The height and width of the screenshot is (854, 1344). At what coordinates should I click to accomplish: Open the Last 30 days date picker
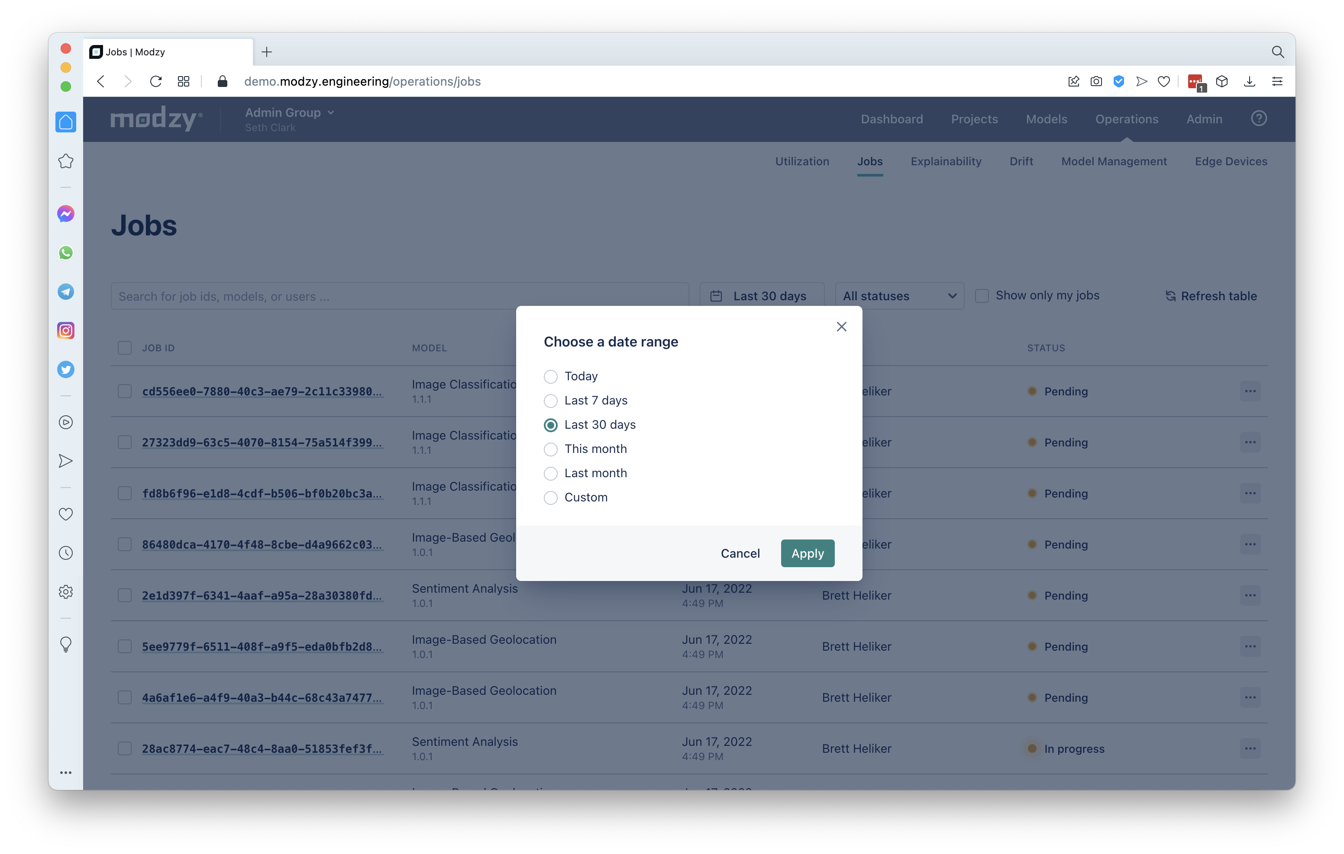point(761,296)
